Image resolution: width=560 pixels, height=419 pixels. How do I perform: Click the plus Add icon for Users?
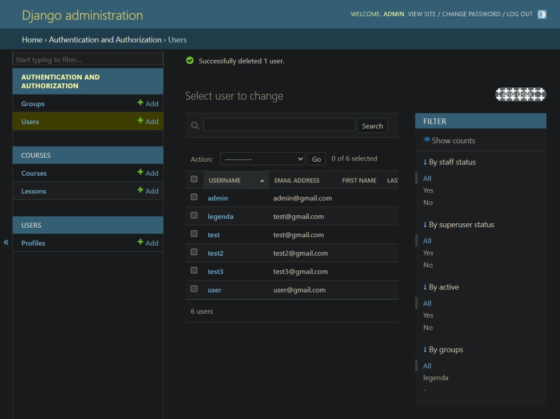pyautogui.click(x=141, y=121)
